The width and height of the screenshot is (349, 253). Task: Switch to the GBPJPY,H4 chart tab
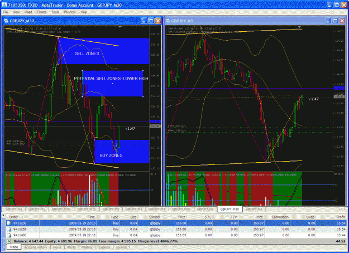click(13, 209)
